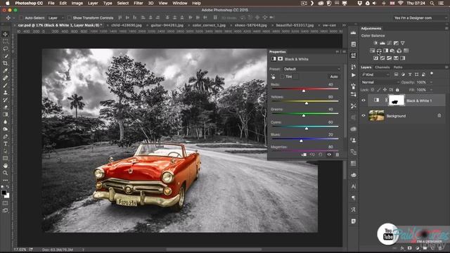Switch to the child-428690.jpg document tab
450x253 pixels.
pyautogui.click(x=127, y=25)
